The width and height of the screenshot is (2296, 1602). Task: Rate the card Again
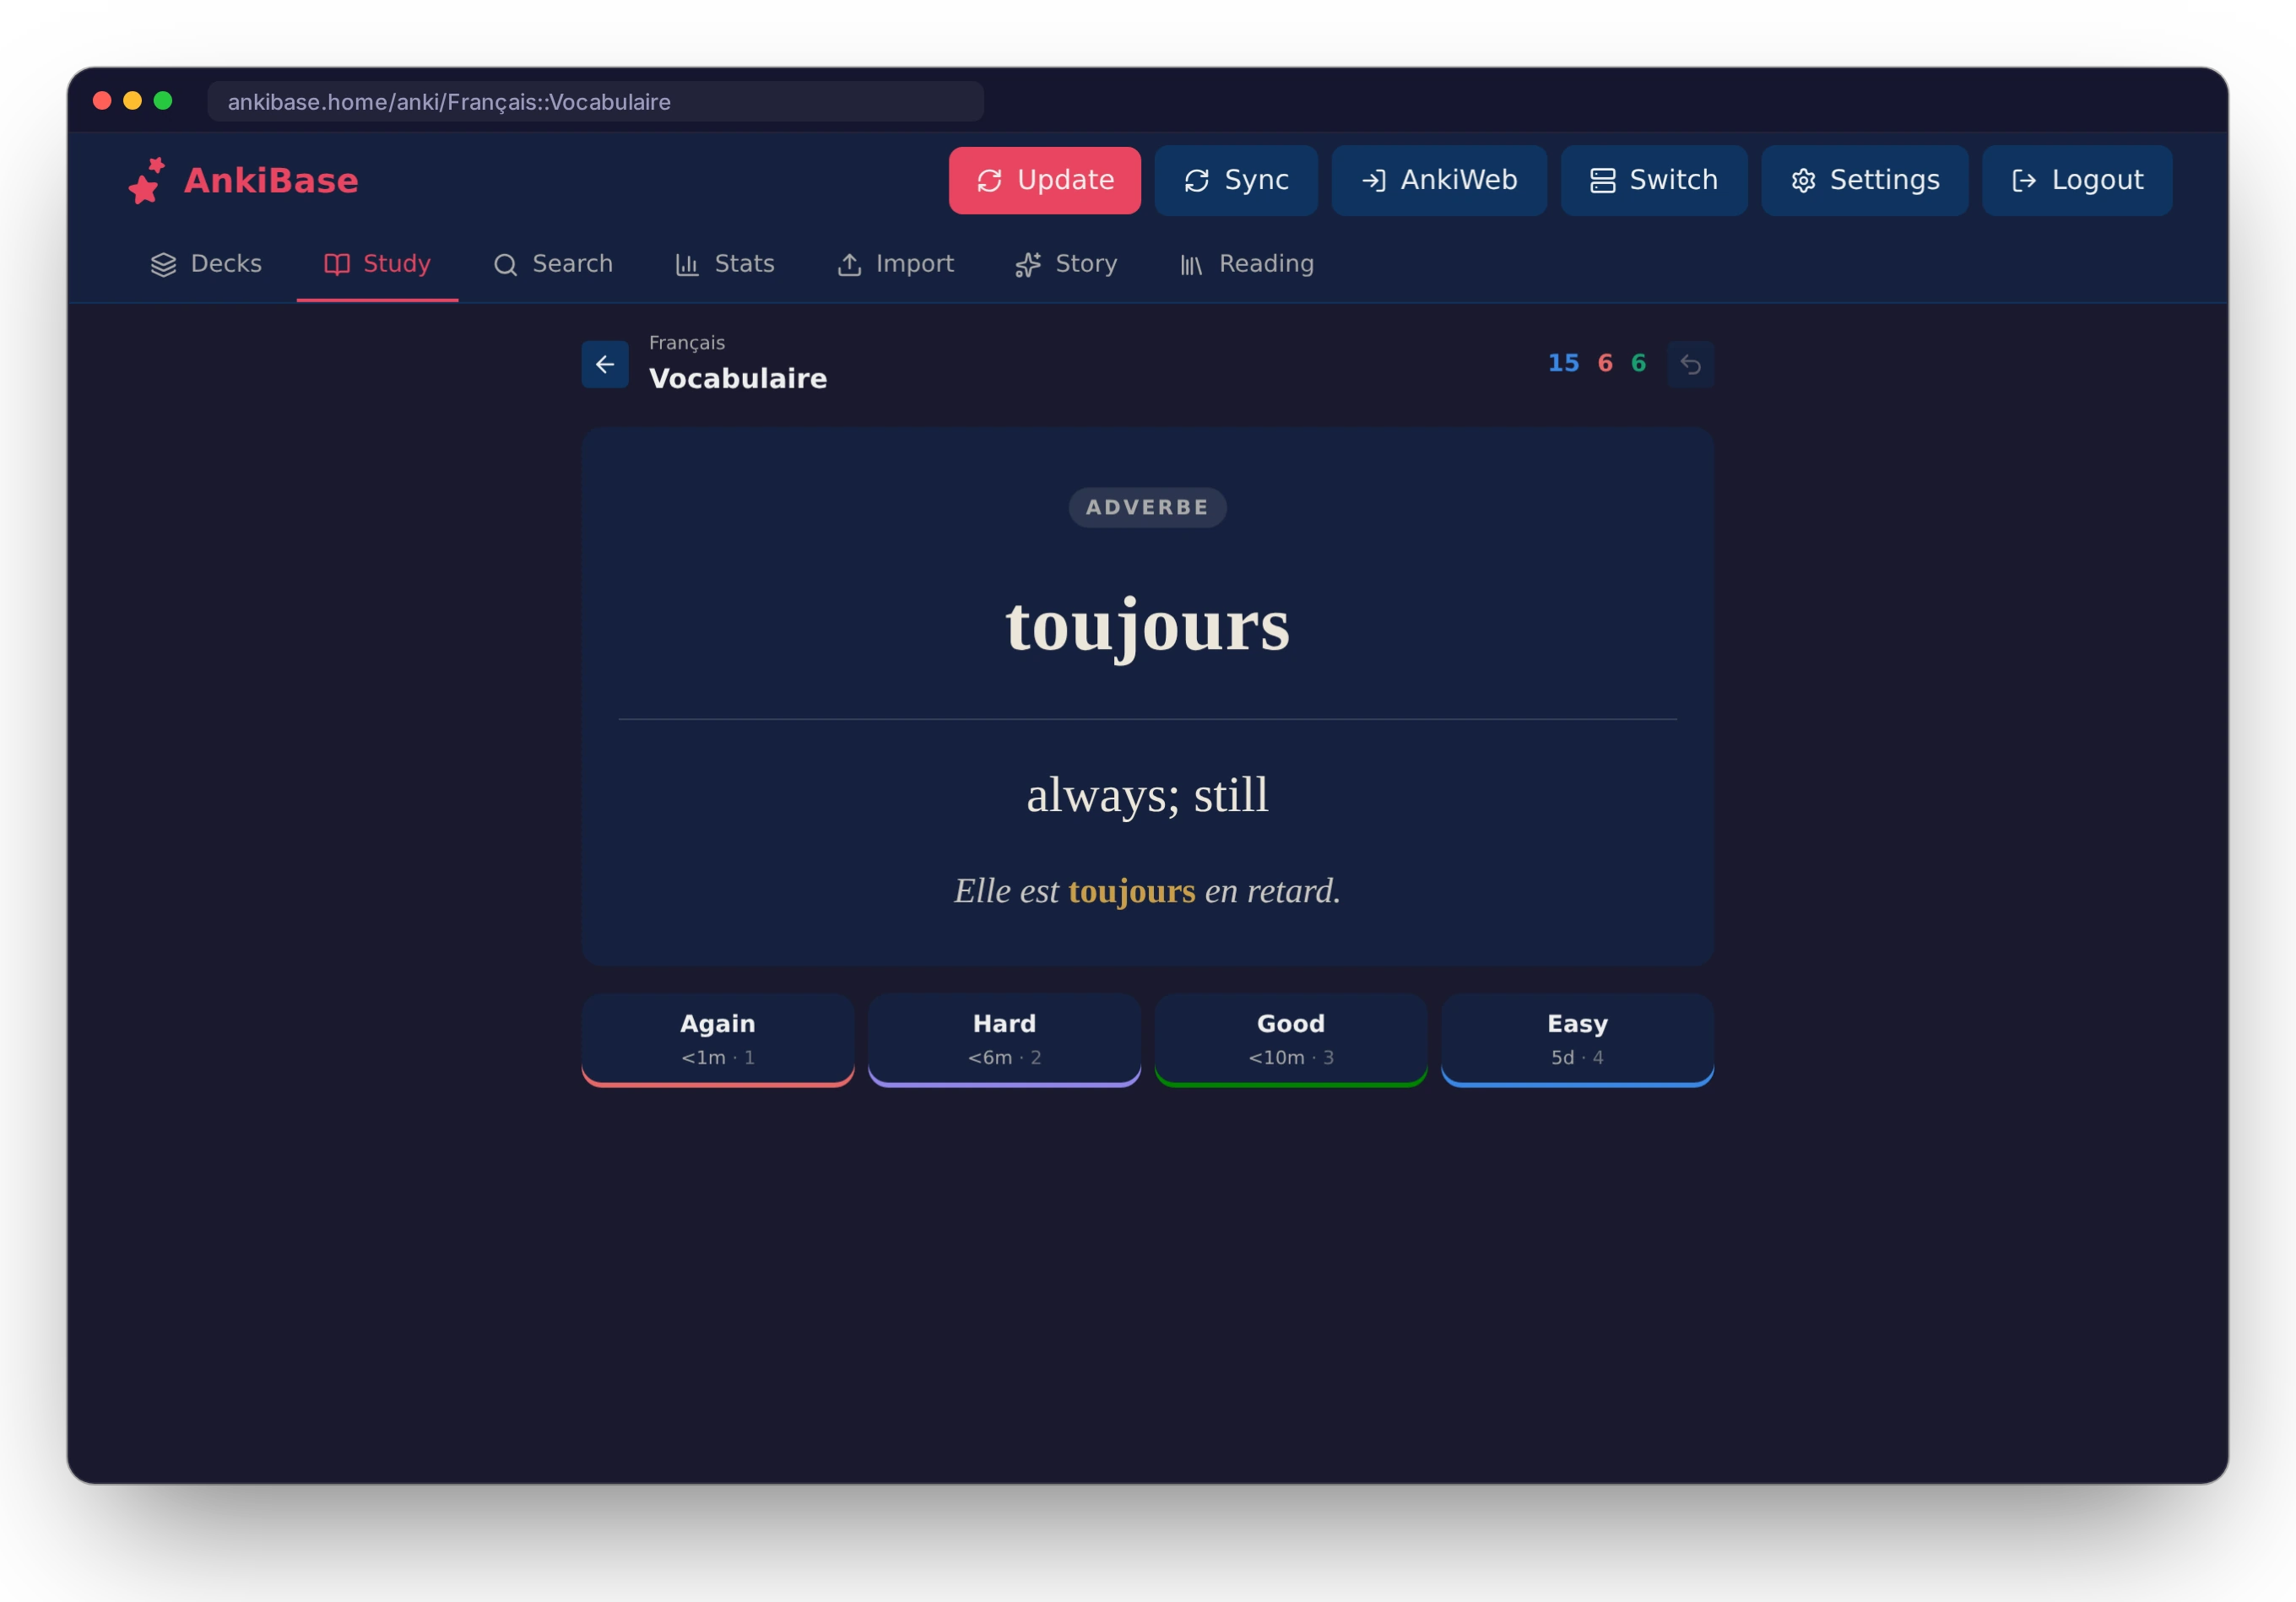click(718, 1039)
